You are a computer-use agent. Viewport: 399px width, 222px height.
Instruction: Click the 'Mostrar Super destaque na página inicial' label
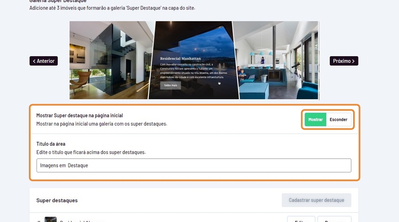pyautogui.click(x=80, y=115)
